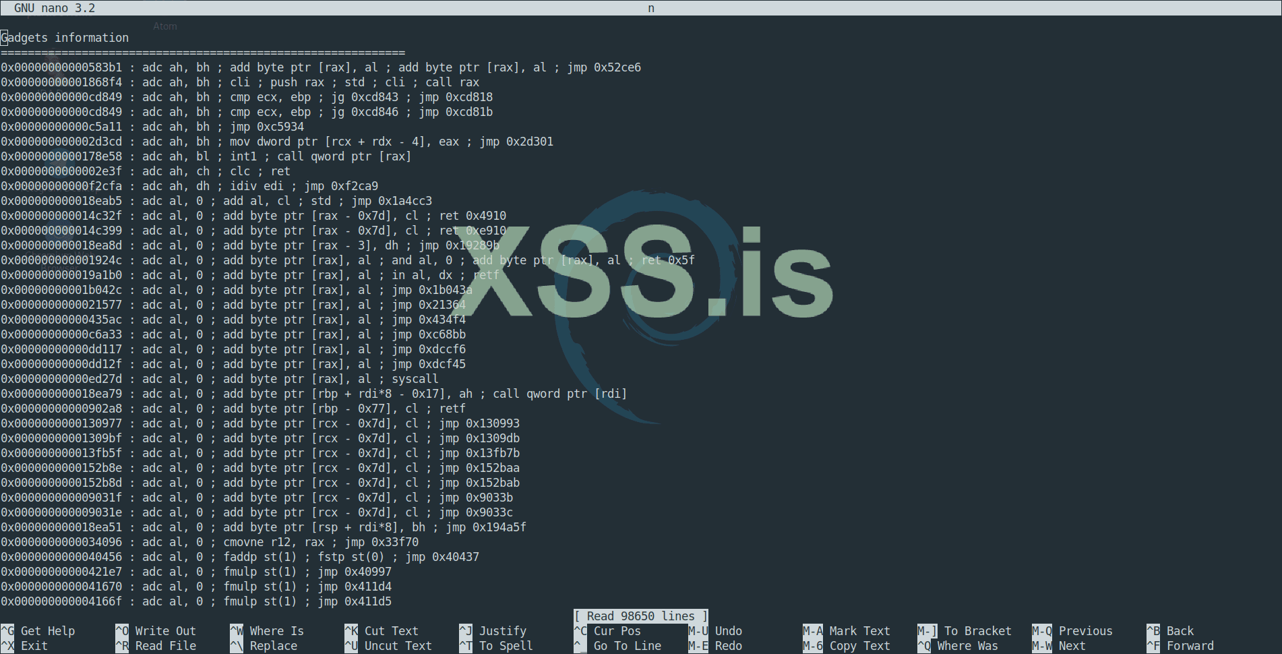This screenshot has width=1282, height=654.
Task: Activate the Where Is search shortcut
Action: (x=267, y=631)
